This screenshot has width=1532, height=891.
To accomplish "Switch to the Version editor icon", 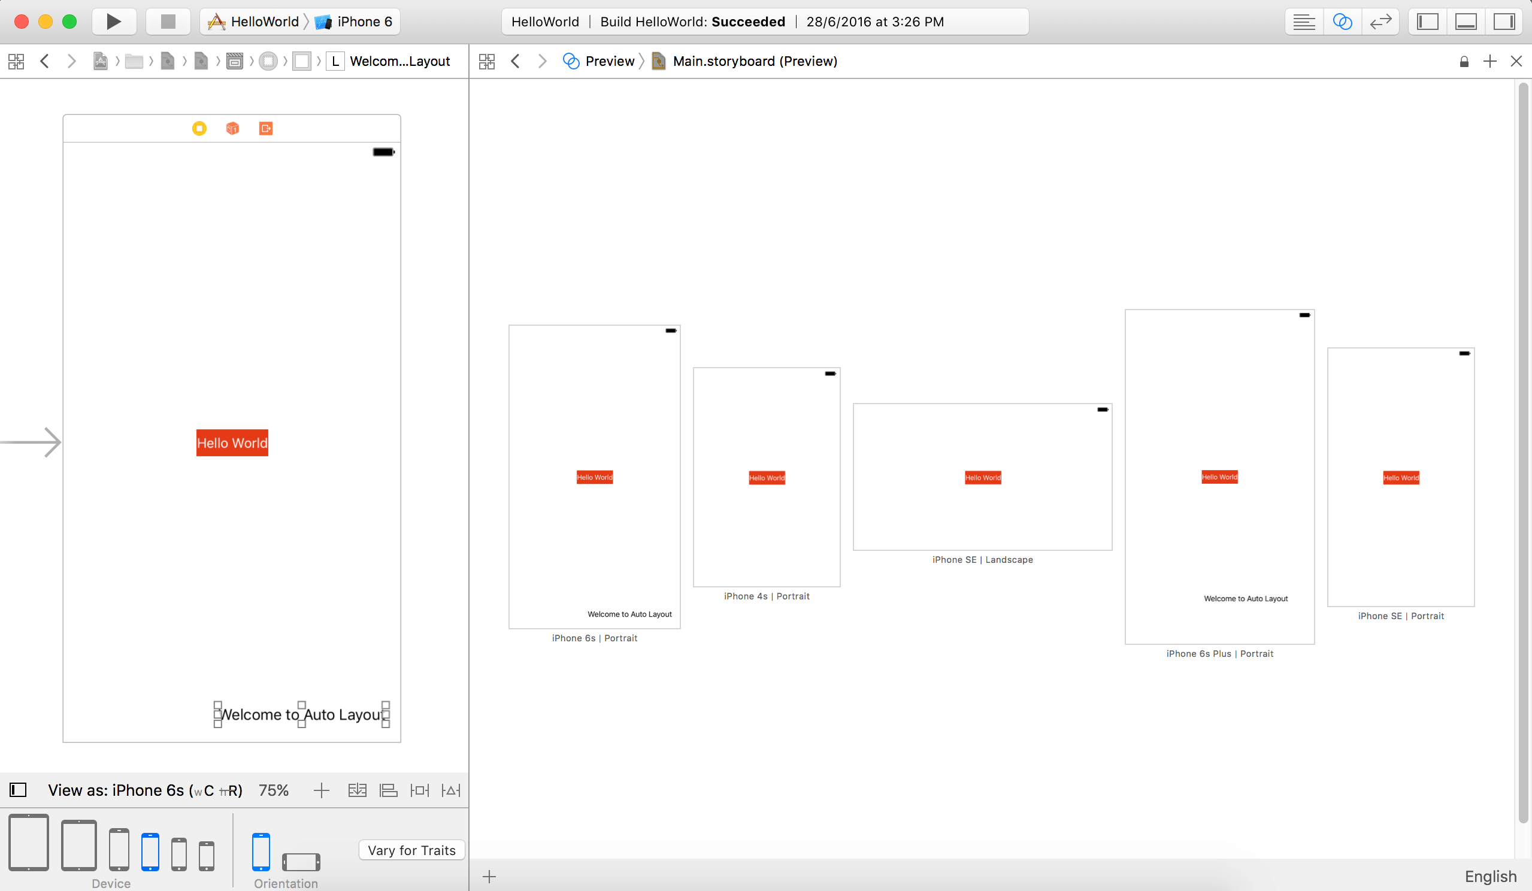I will (1380, 22).
